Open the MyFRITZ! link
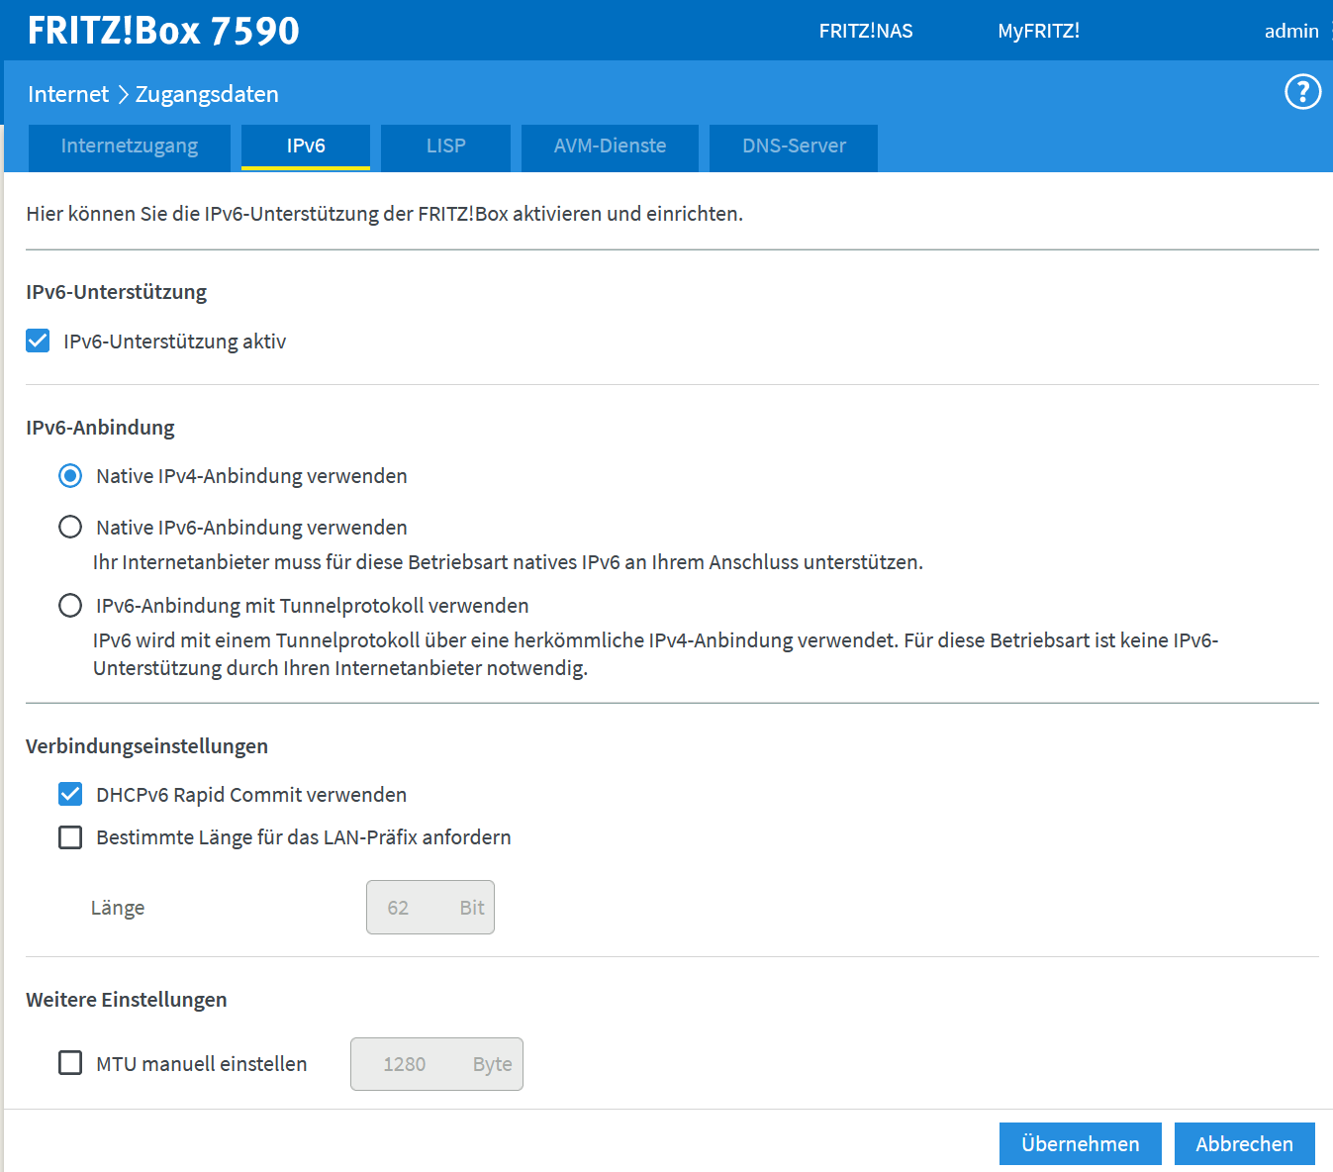The image size is (1333, 1172). (1038, 31)
